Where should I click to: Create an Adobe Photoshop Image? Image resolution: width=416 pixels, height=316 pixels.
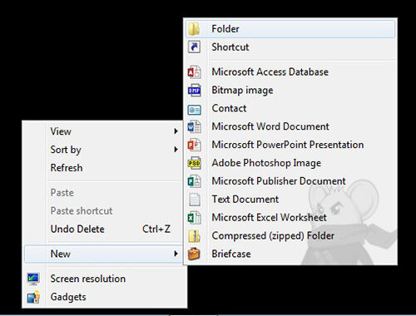[x=290, y=163]
